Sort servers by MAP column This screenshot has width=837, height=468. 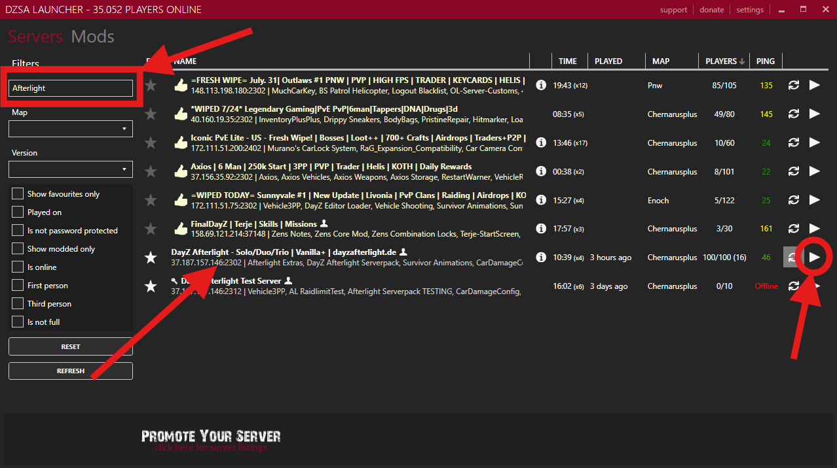(661, 61)
